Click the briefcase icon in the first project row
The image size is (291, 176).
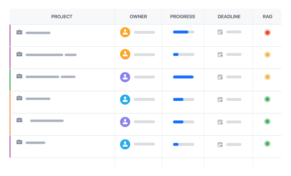click(x=19, y=32)
